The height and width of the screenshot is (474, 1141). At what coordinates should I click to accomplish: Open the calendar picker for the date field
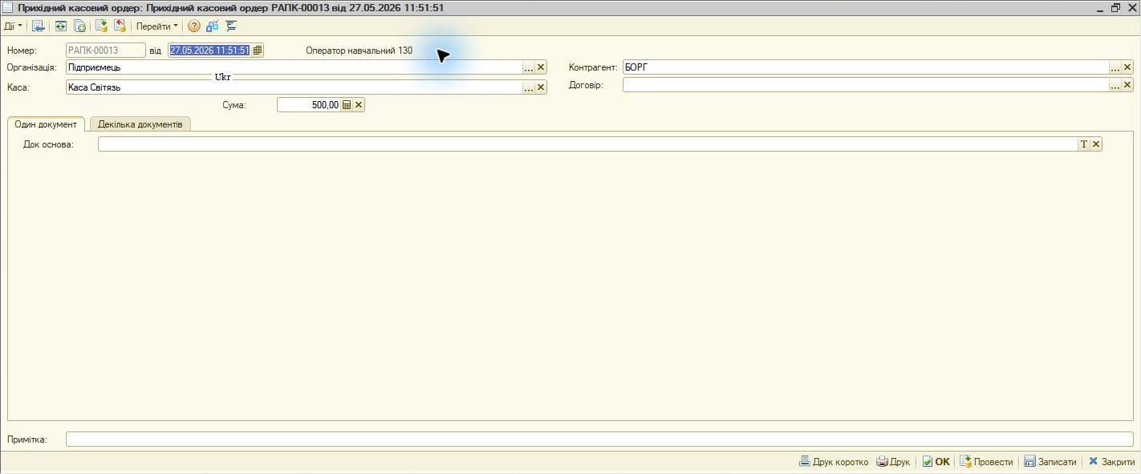[258, 50]
